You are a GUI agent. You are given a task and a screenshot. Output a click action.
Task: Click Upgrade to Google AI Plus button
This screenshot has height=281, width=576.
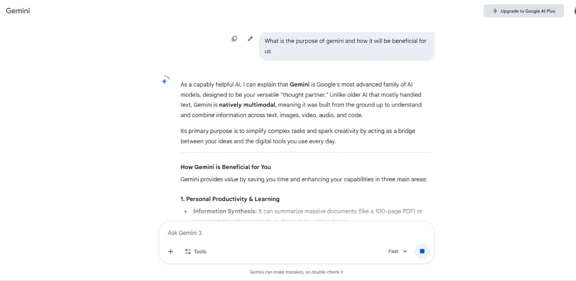pos(524,11)
